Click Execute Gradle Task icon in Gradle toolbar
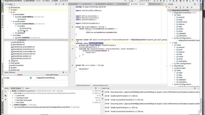 click(x=176, y=7)
